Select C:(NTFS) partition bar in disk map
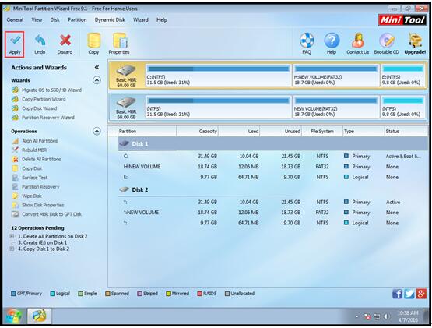This screenshot has width=432, height=328. [x=219, y=76]
